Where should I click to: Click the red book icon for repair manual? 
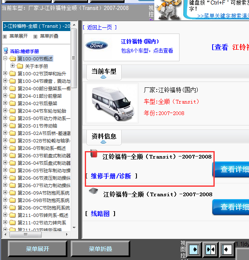pos(94,153)
